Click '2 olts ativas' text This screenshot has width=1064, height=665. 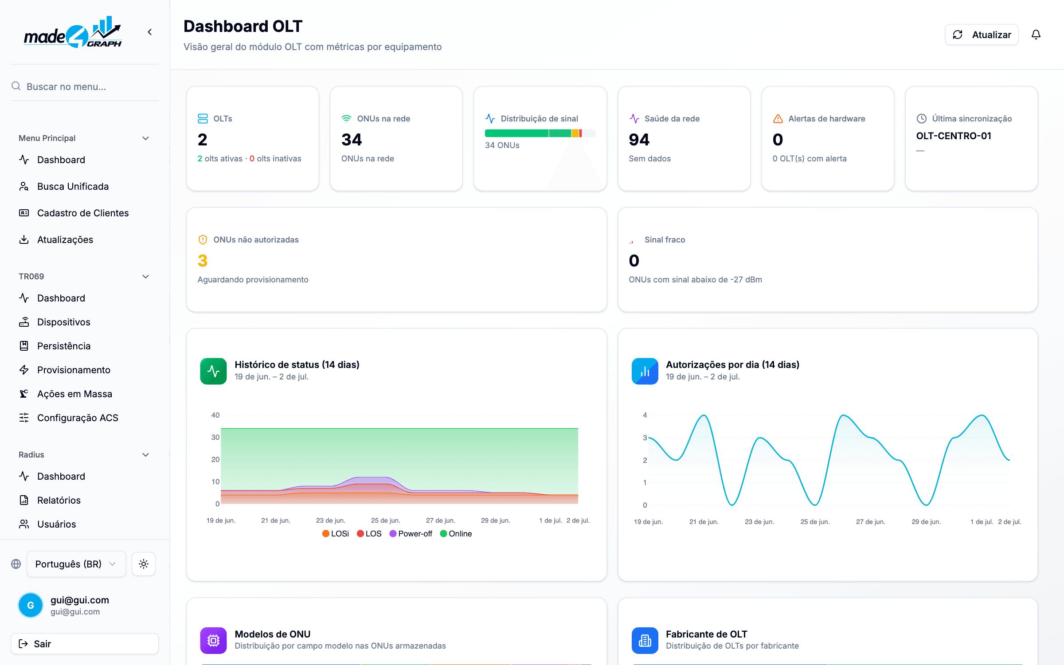tap(220, 158)
